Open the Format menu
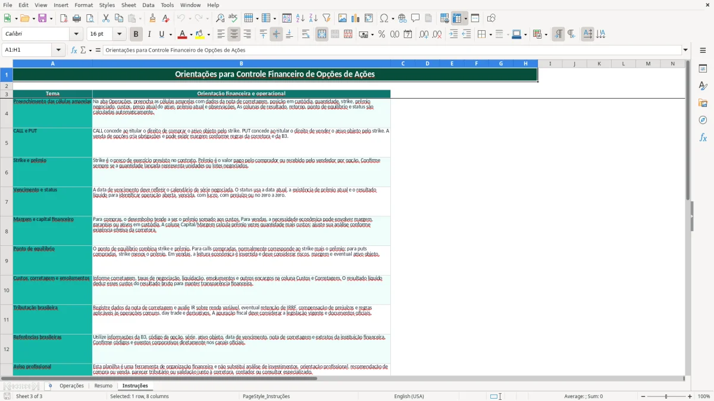714x401 pixels. tap(83, 5)
